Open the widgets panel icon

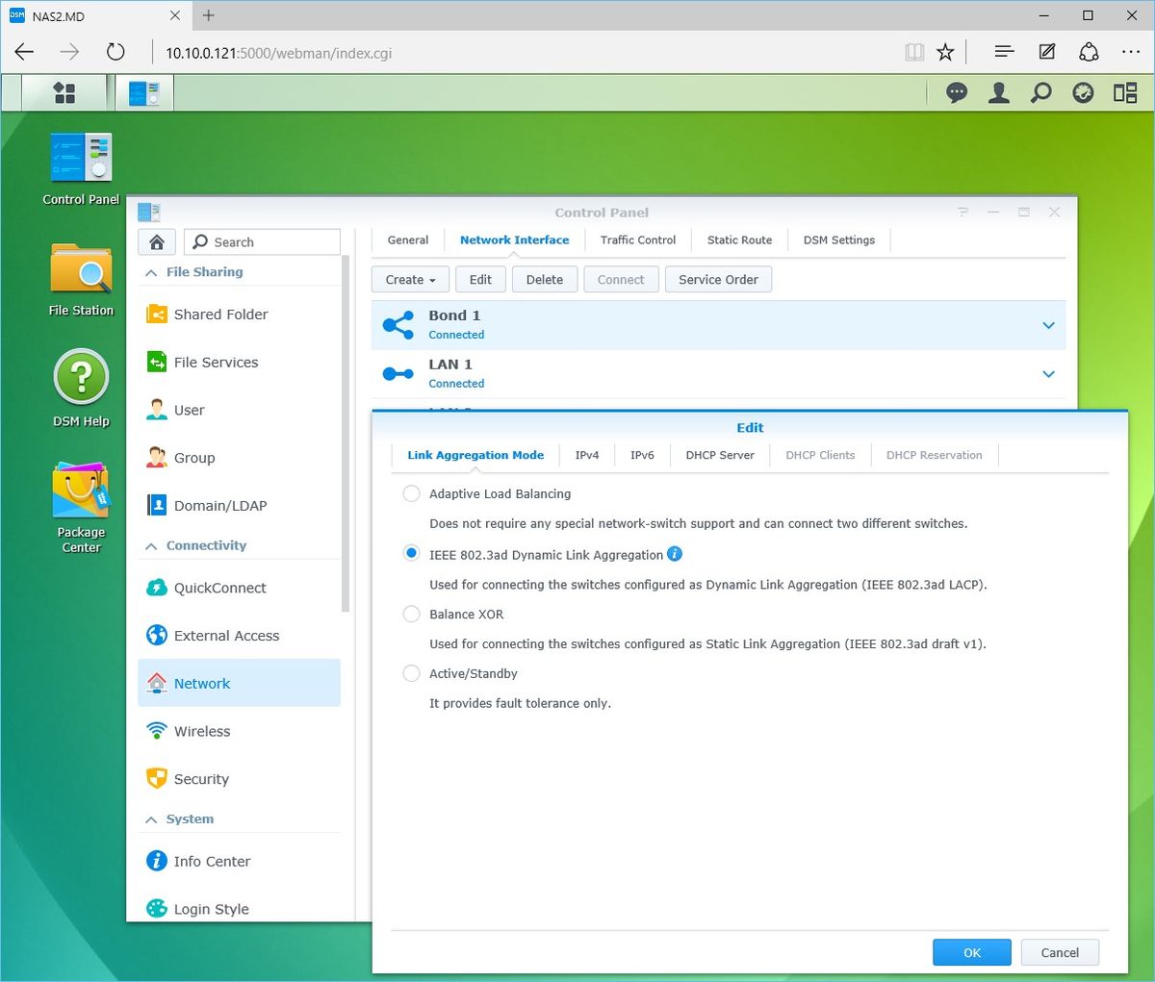pyautogui.click(x=1125, y=92)
